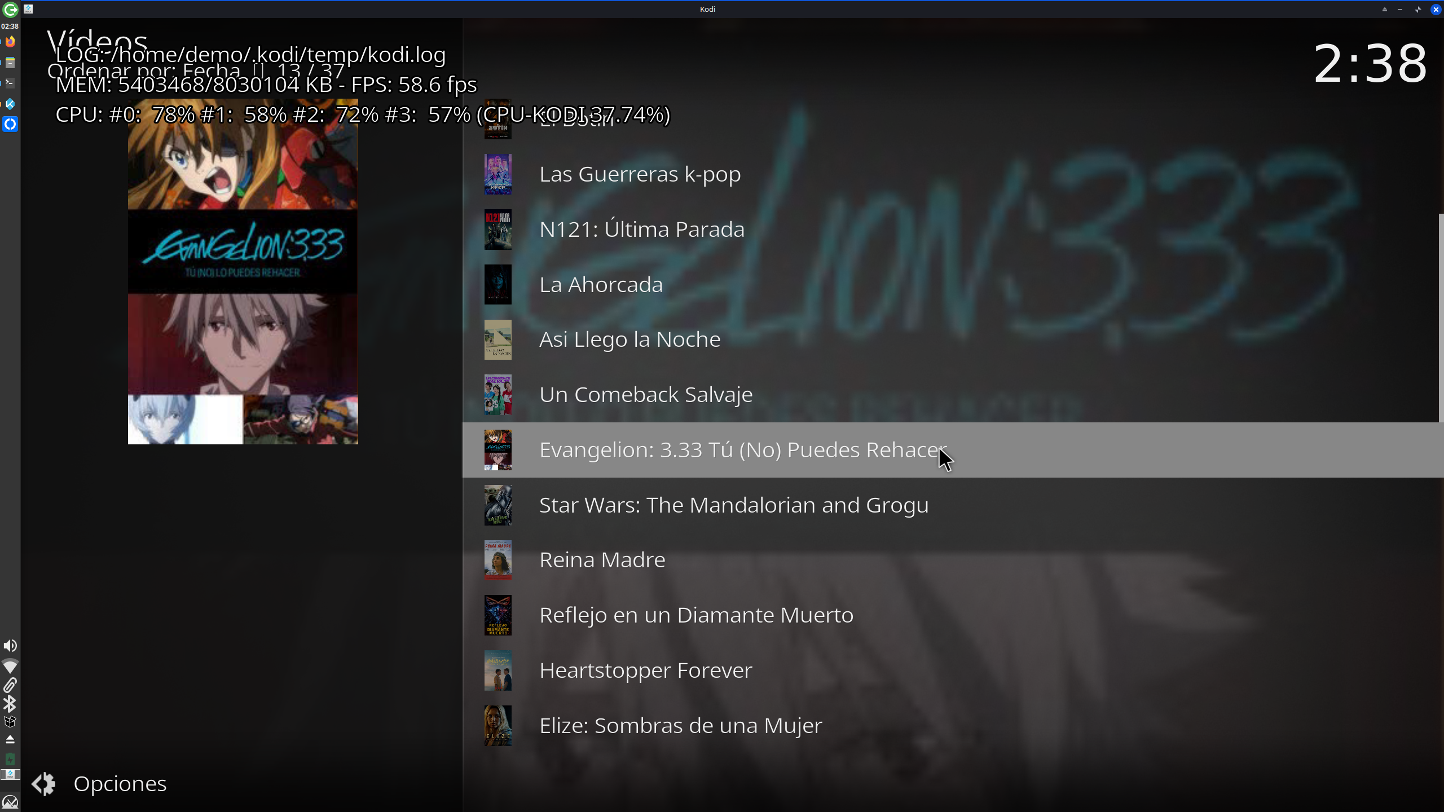Open the clipboard paperclip tray icon
The image size is (1444, 812).
10,685
